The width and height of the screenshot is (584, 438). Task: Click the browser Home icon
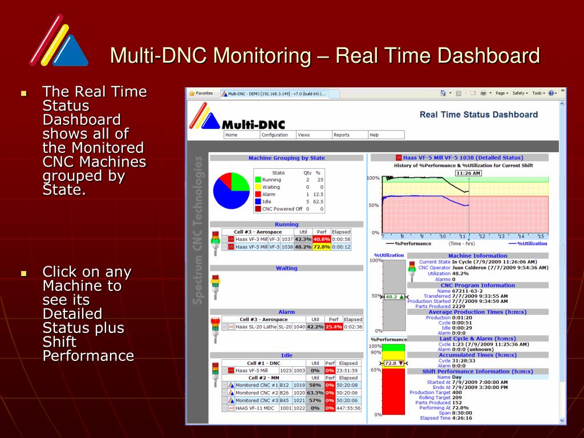(x=443, y=93)
